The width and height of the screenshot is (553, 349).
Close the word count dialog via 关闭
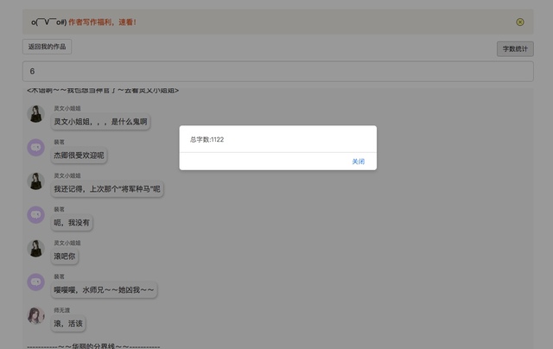pos(359,162)
